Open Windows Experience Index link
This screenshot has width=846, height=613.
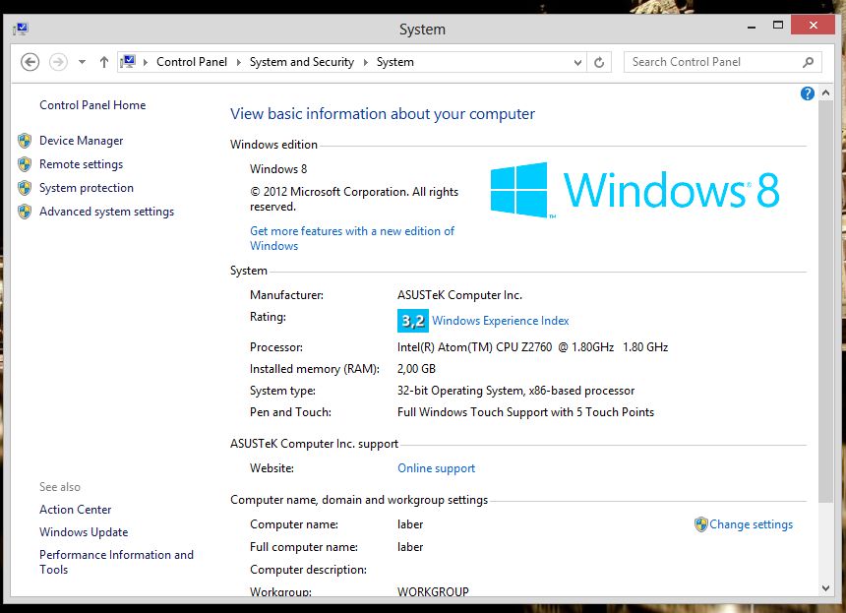500,321
